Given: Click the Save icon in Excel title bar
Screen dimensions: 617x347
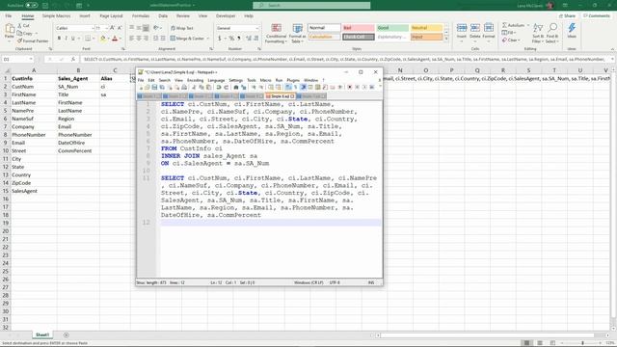Looking at the screenshot, I should (x=45, y=6).
